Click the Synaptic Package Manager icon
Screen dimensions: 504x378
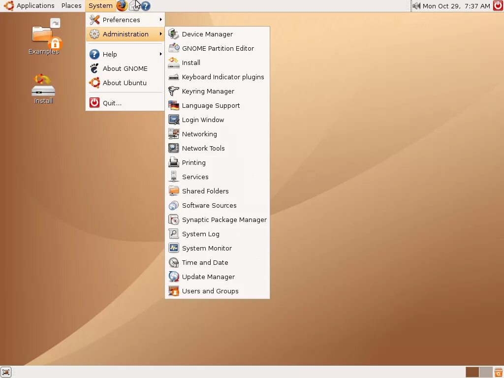click(x=174, y=220)
